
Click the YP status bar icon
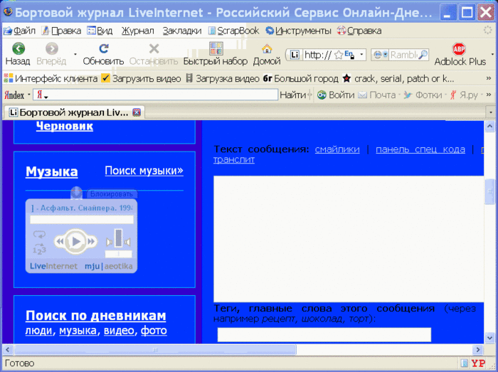coord(478,363)
